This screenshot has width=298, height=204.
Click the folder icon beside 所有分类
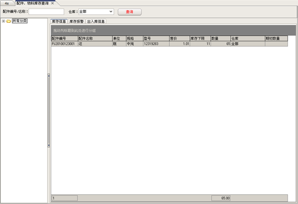click(8, 21)
